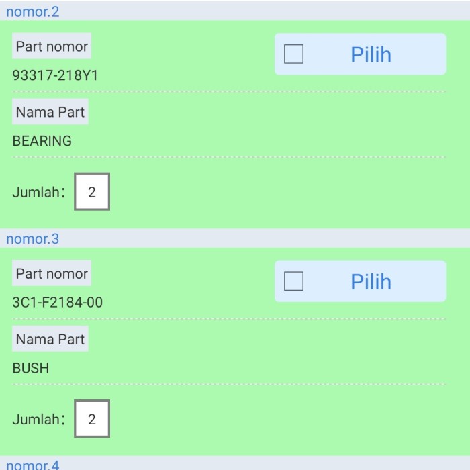Click the part number 93317-218Y1
Screen dimensions: 470x470
pos(55,75)
